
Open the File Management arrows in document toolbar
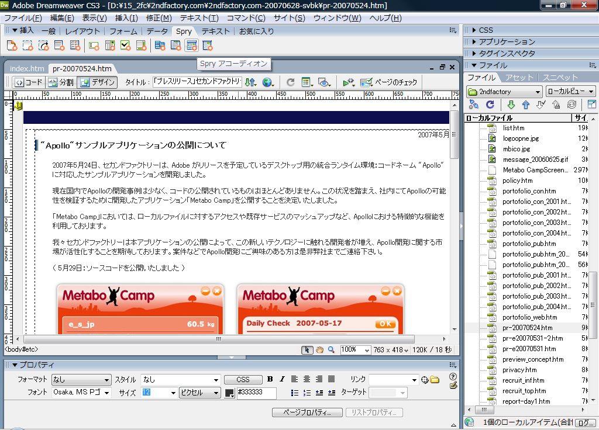click(250, 82)
